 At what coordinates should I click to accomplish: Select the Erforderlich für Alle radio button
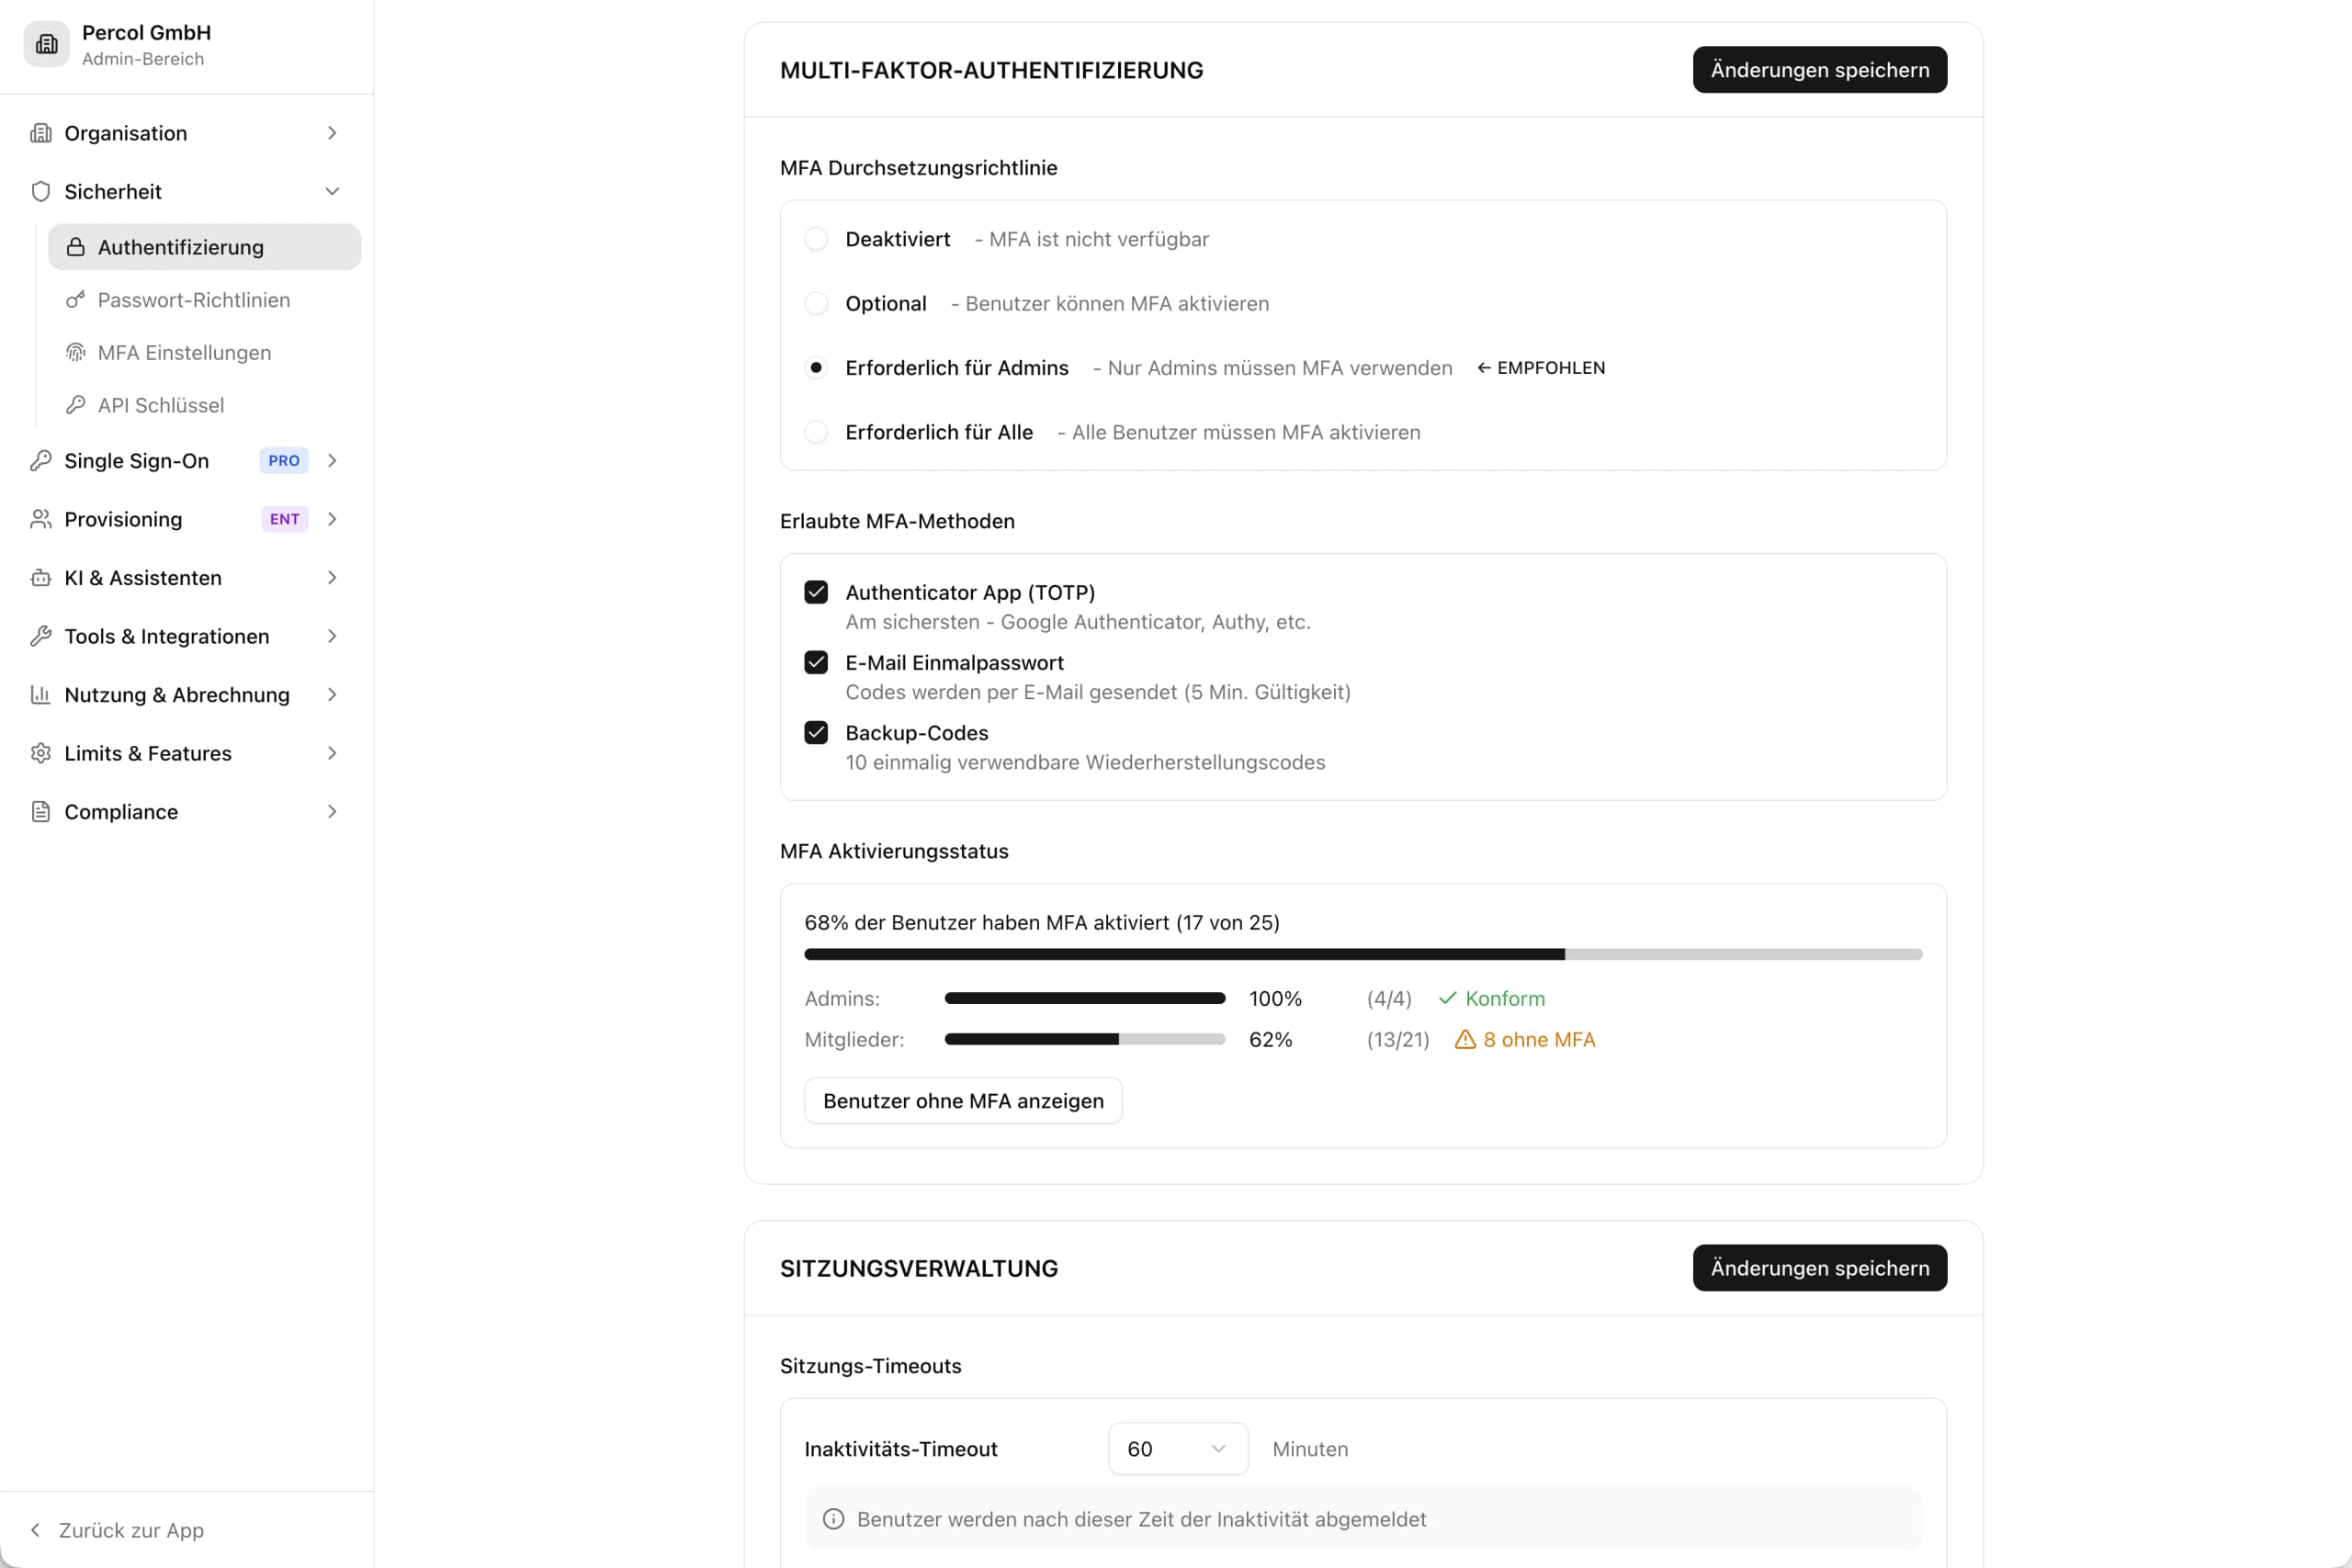(x=817, y=432)
